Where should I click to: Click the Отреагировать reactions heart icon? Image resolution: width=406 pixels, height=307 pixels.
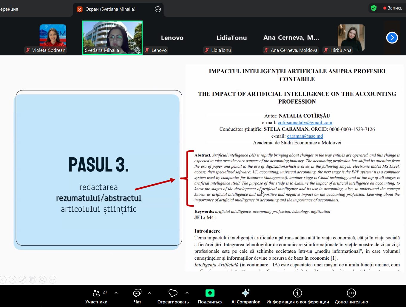click(173, 293)
